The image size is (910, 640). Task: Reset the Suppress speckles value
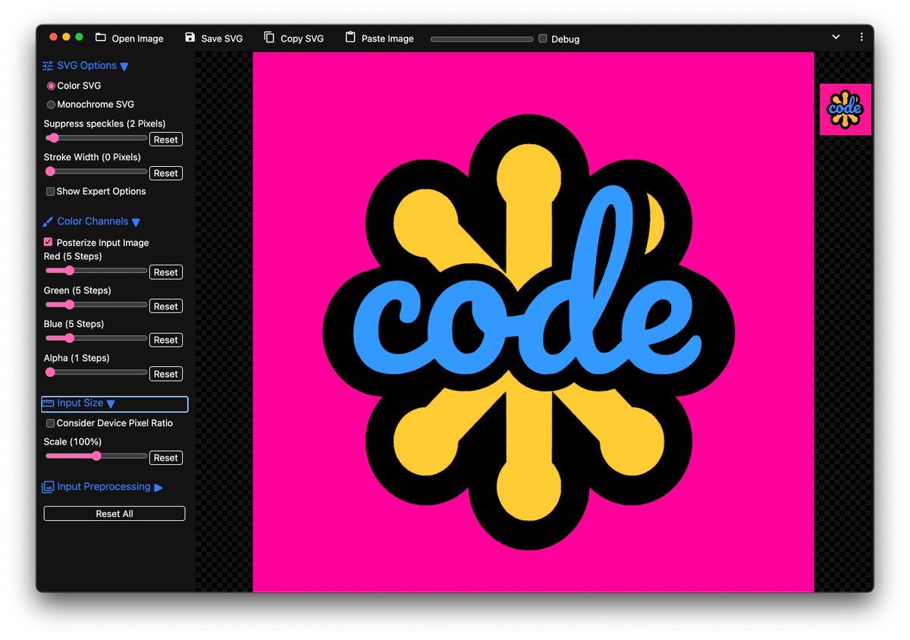pyautogui.click(x=166, y=140)
